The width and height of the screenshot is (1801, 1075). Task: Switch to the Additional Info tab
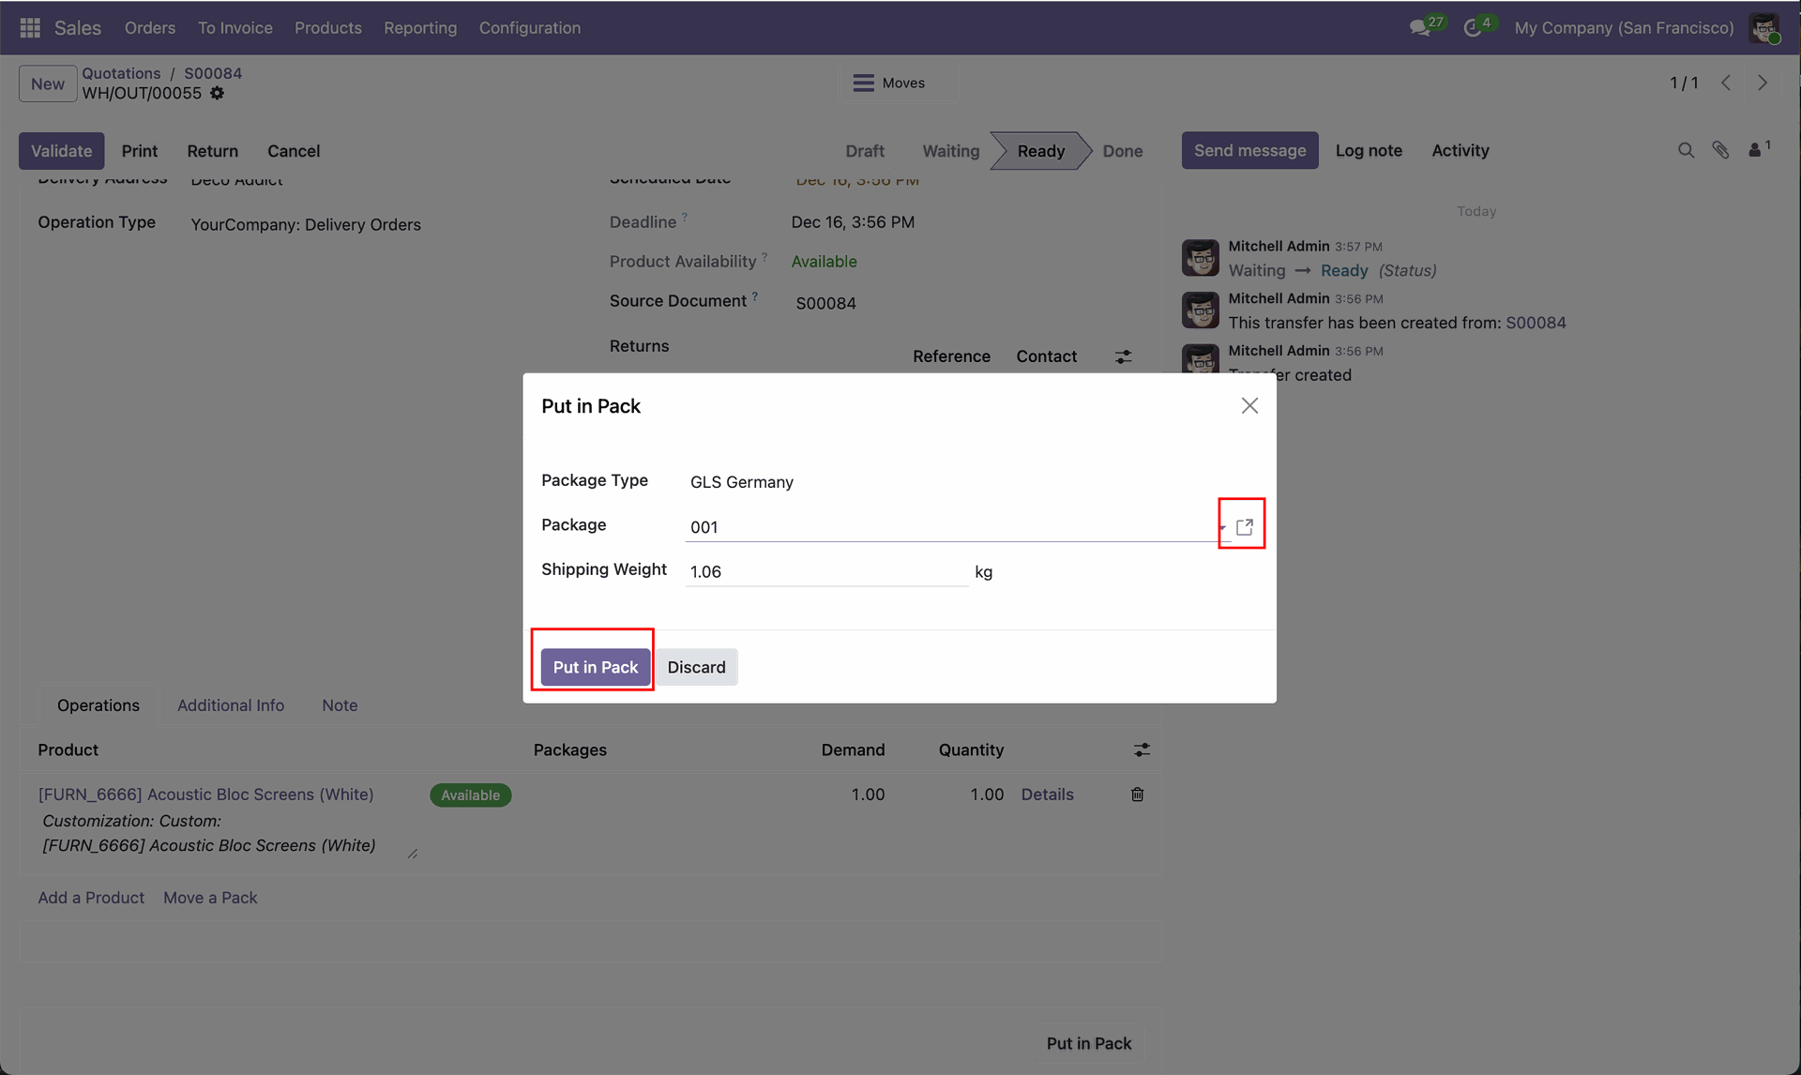[x=231, y=705]
